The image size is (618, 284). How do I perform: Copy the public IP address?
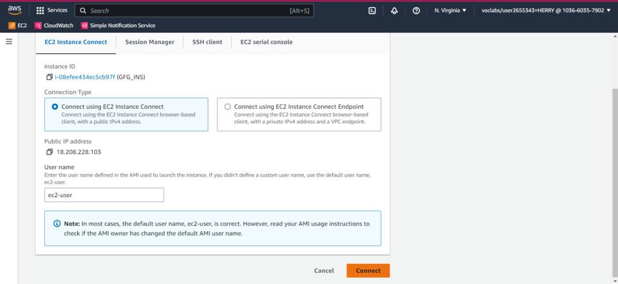click(50, 152)
